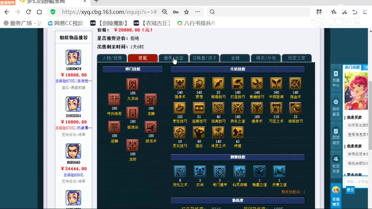Select the 九龙诀 师门技能 icon
The height and width of the screenshot is (209, 372).
tap(132, 84)
